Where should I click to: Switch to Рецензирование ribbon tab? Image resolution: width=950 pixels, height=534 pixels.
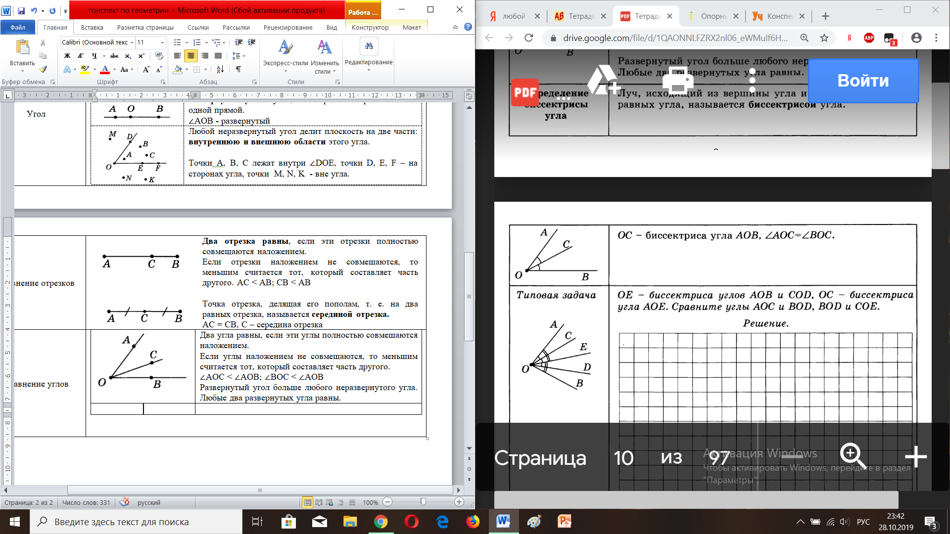288,28
